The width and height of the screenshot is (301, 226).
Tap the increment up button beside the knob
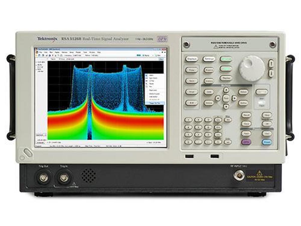pyautogui.click(x=271, y=63)
